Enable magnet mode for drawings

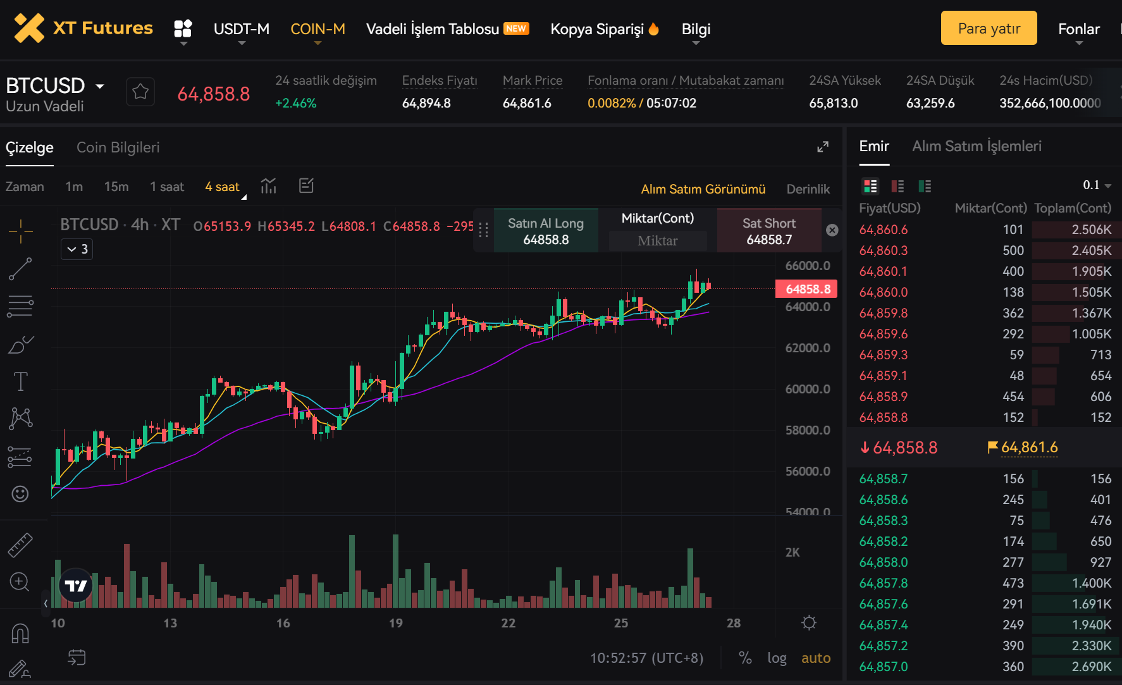click(x=20, y=633)
